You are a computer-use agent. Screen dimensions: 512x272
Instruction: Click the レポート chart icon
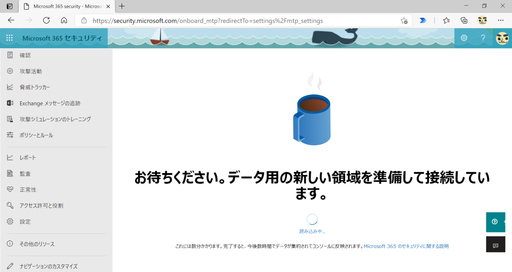pyautogui.click(x=10, y=158)
